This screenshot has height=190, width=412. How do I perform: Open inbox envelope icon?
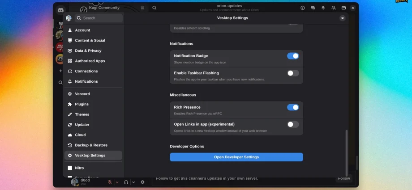click(x=343, y=8)
